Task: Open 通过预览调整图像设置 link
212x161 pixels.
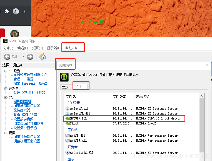Action: pos(30,75)
